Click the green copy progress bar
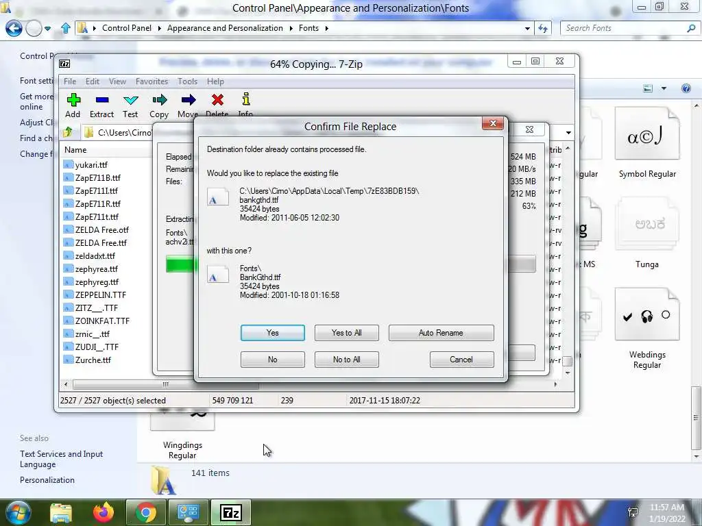 180,264
